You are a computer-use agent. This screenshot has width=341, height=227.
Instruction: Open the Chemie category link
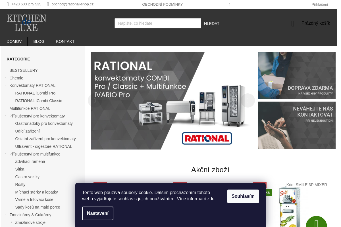pyautogui.click(x=16, y=78)
